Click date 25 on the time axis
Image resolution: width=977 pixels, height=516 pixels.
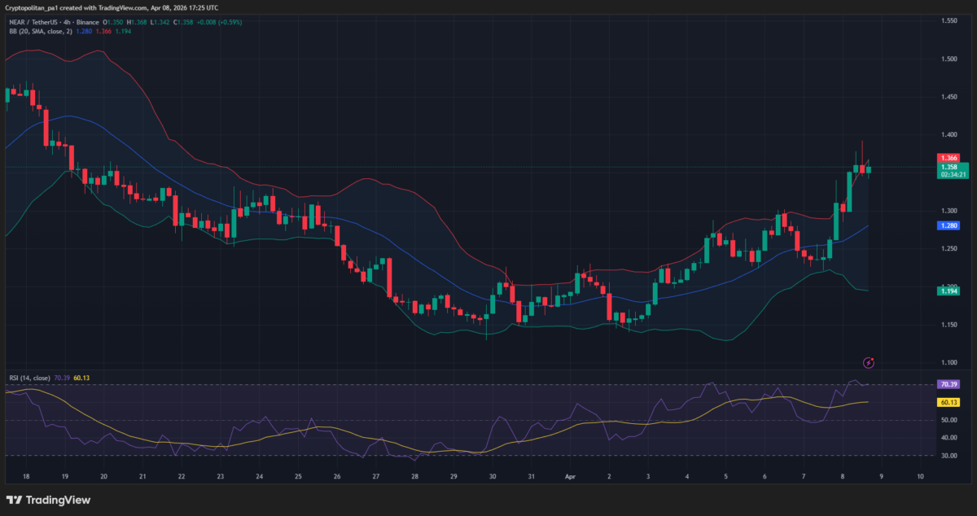click(298, 476)
